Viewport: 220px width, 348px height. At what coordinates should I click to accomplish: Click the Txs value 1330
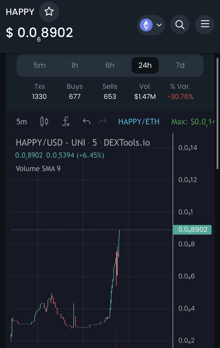point(39,97)
